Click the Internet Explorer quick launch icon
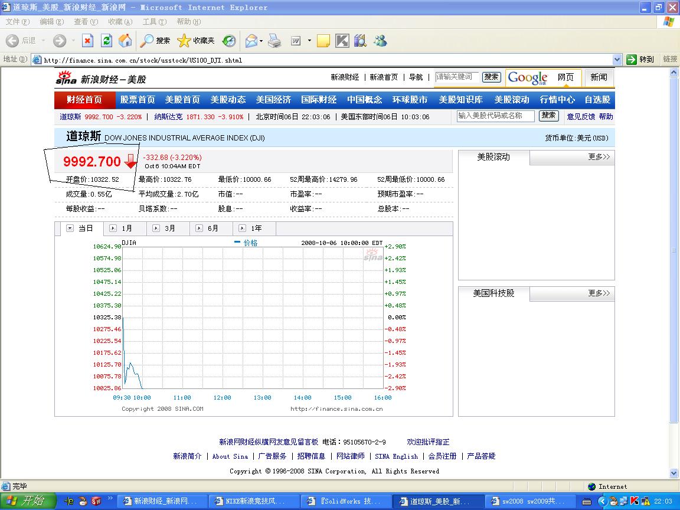The image size is (680, 510). click(x=70, y=501)
